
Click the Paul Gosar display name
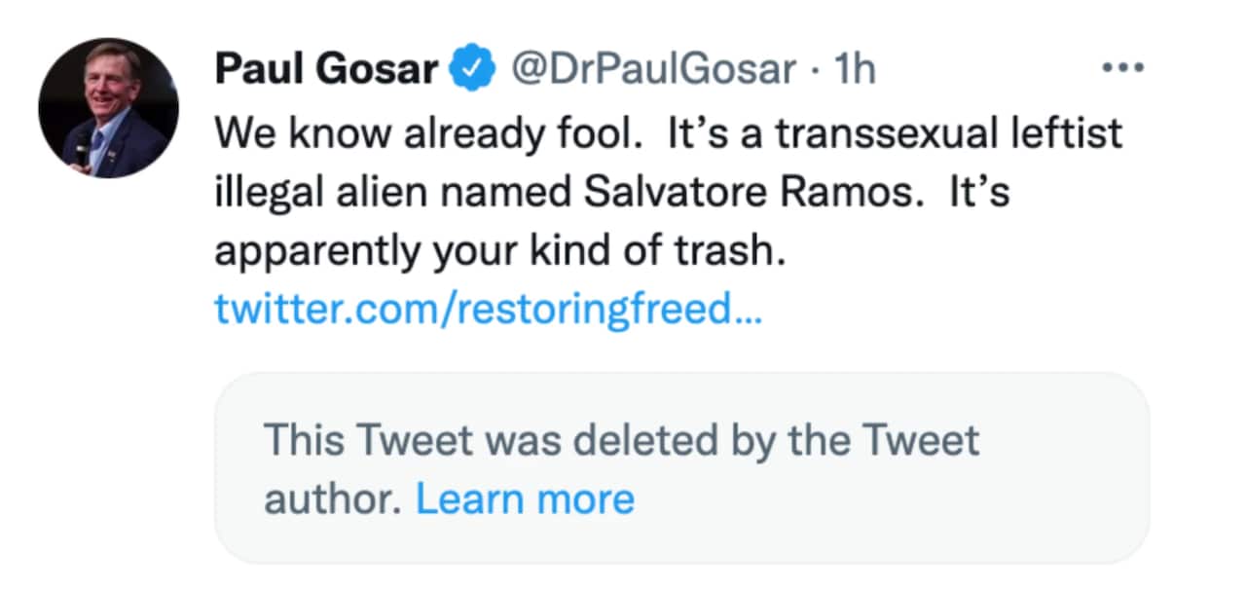326,71
